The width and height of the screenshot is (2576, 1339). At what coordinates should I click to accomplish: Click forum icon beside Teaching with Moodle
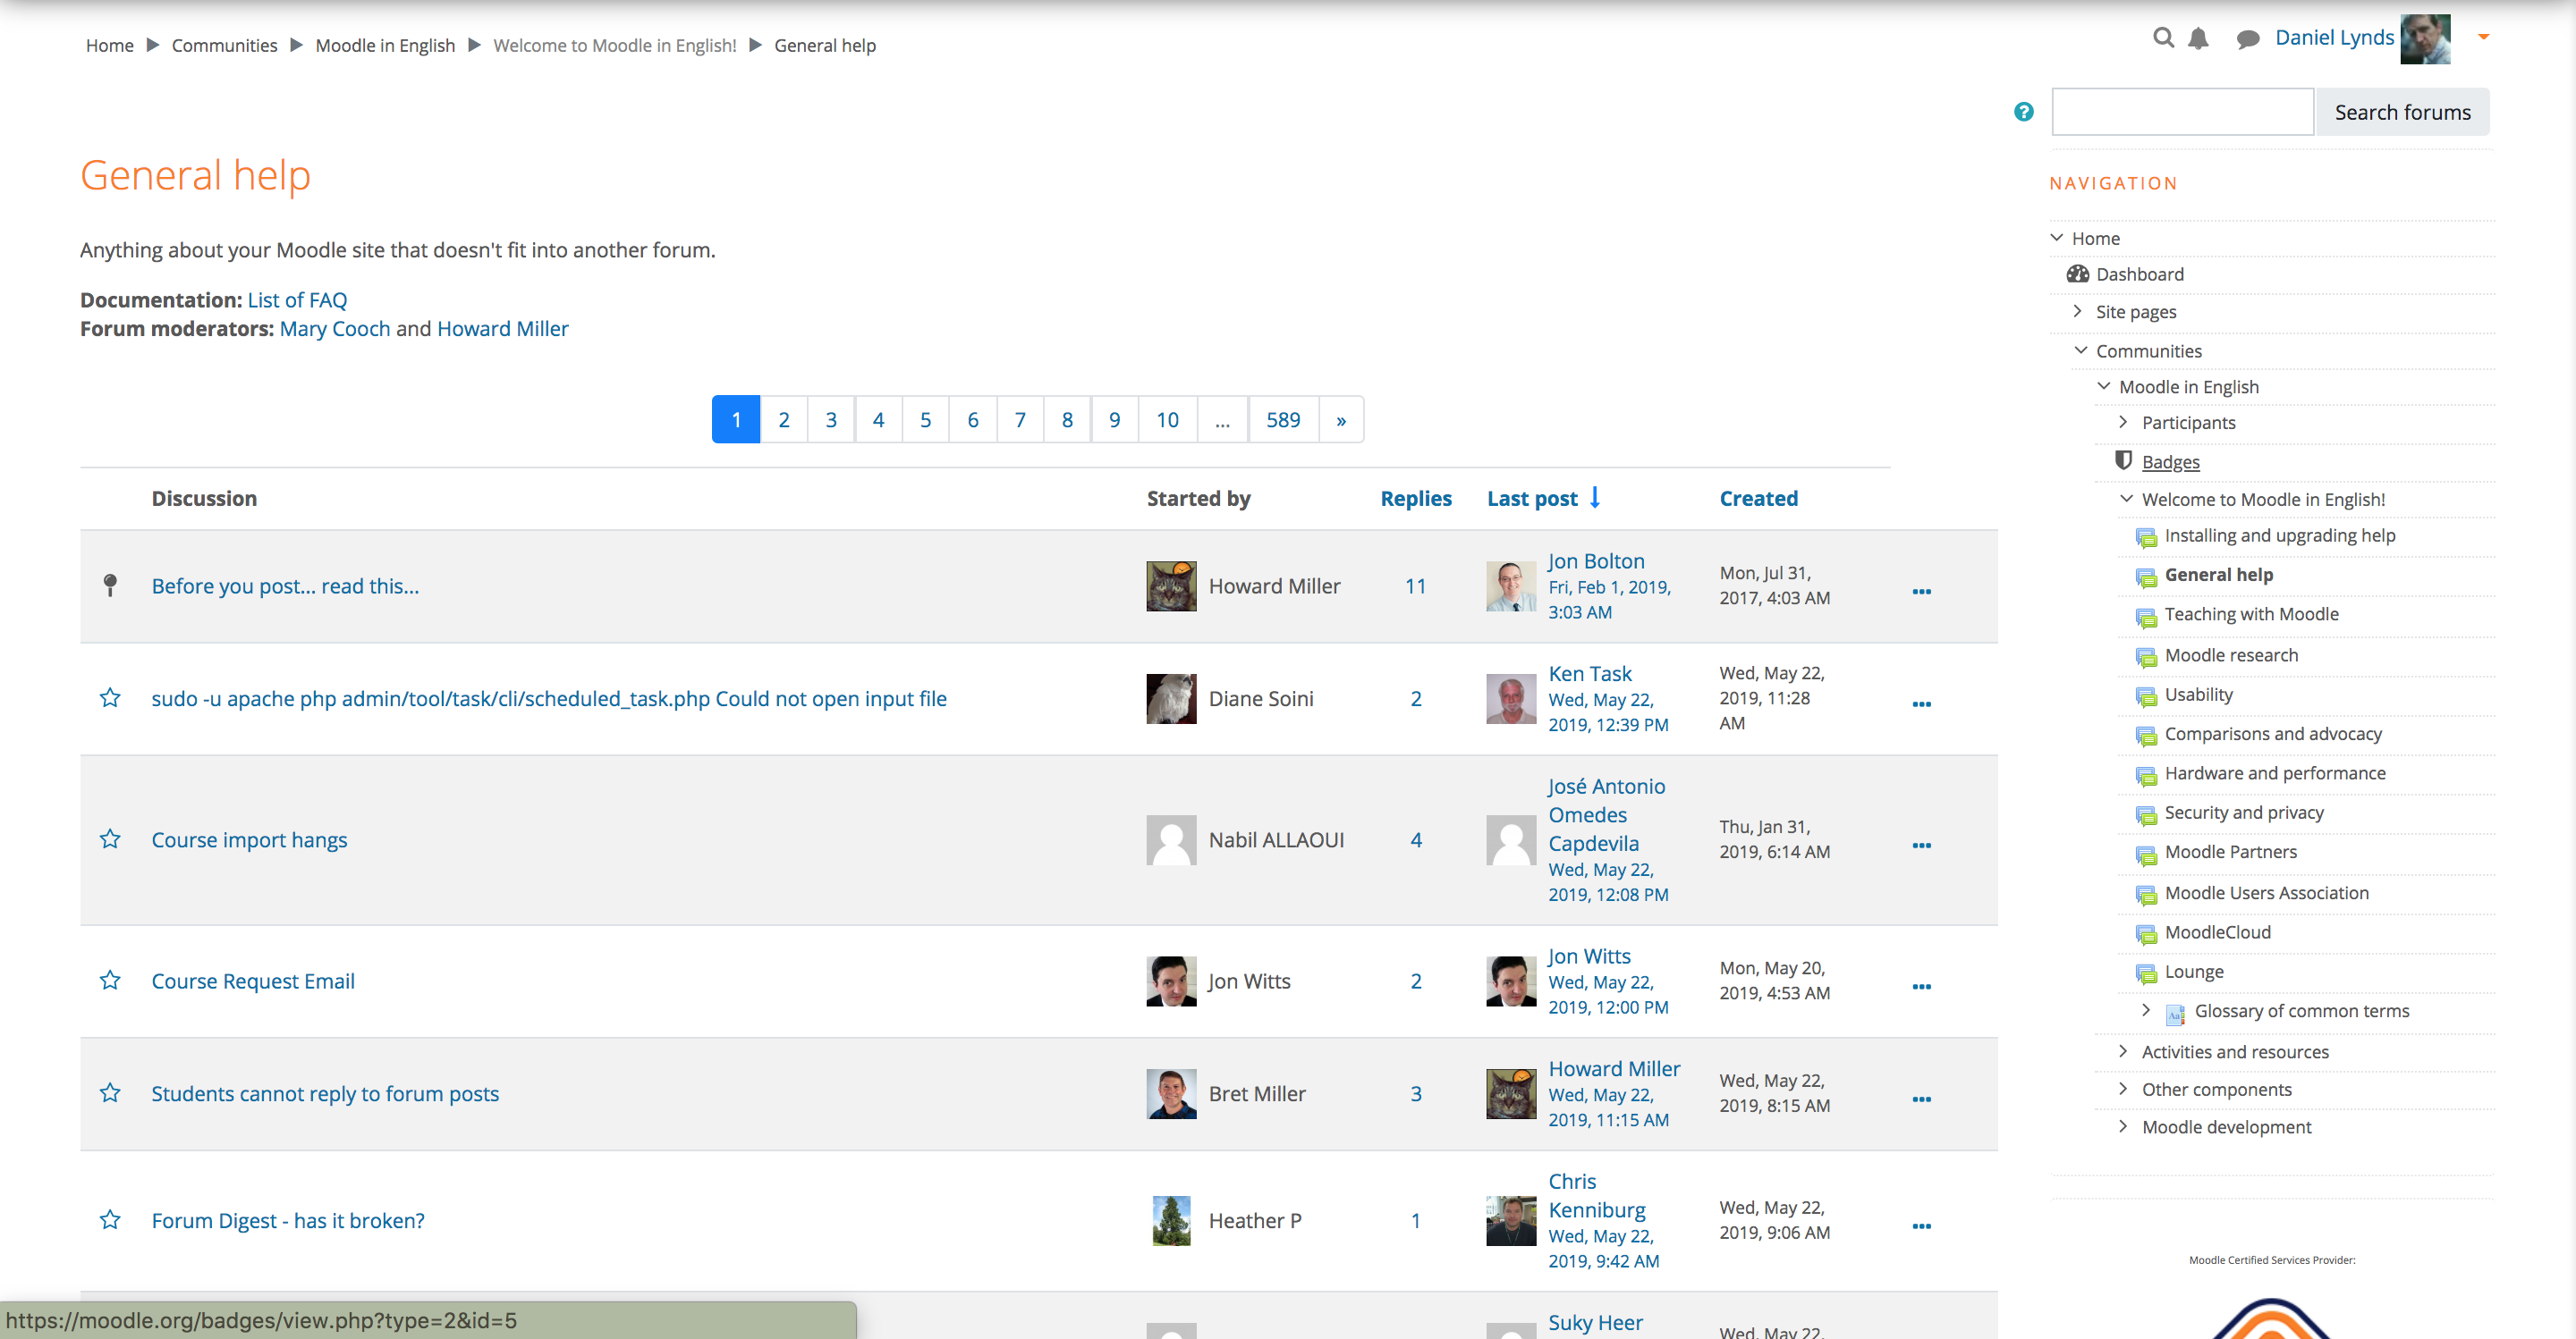point(2146,617)
